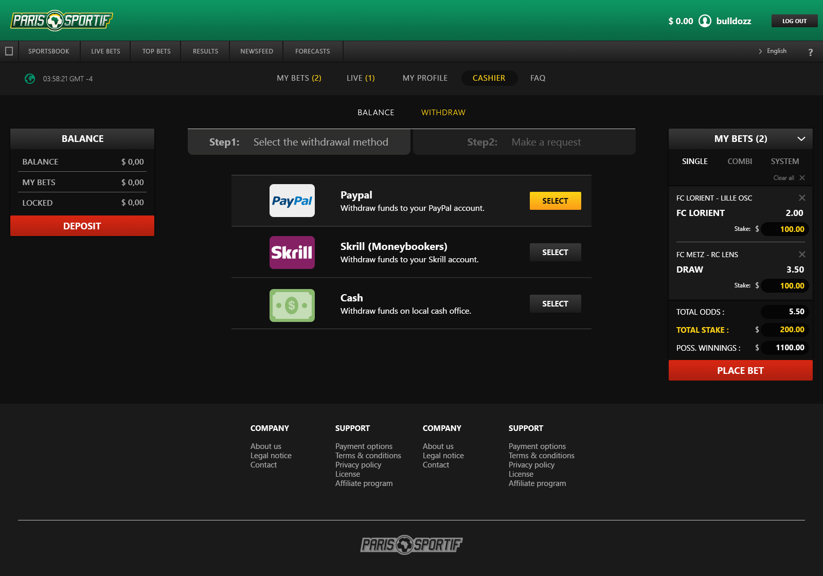The height and width of the screenshot is (576, 823).
Task: Click the user profile avatar icon
Action: 705,21
